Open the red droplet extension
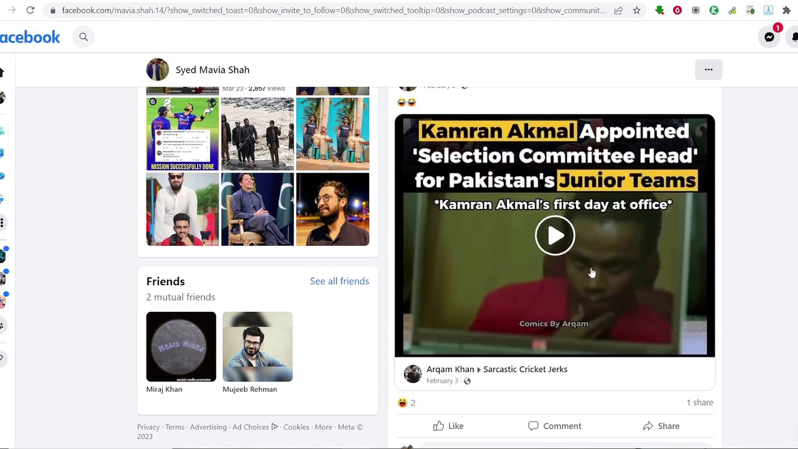The height and width of the screenshot is (449, 798). click(678, 11)
